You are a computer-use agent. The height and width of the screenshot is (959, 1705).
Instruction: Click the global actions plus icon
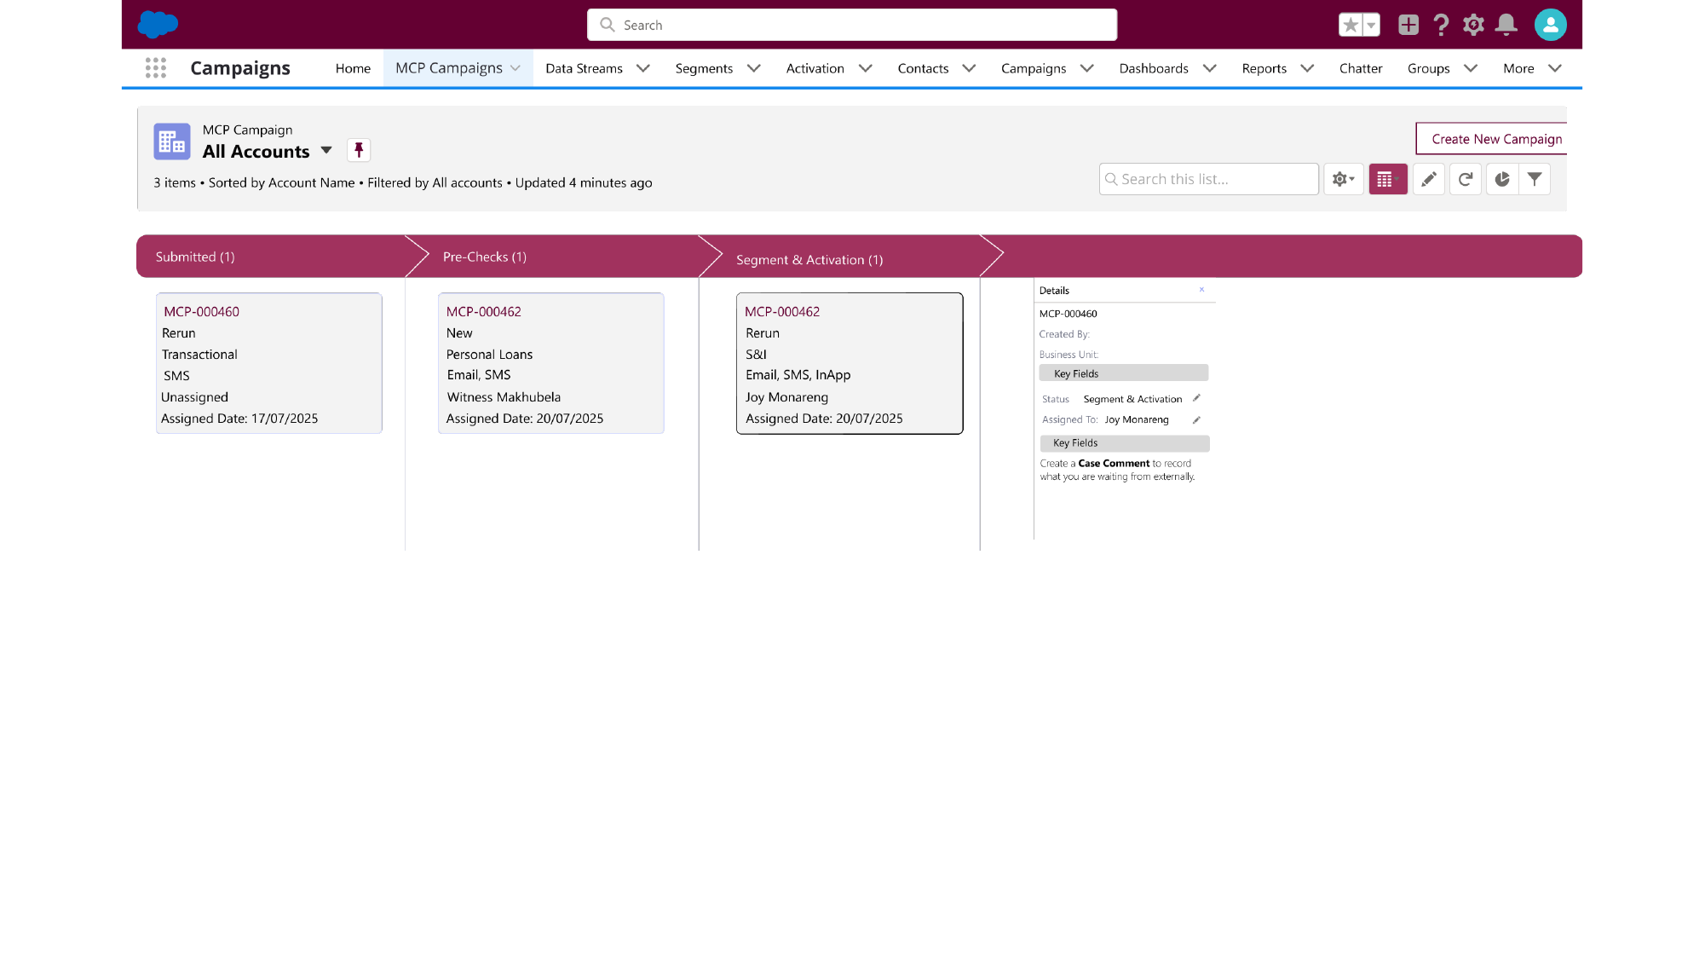pos(1408,25)
